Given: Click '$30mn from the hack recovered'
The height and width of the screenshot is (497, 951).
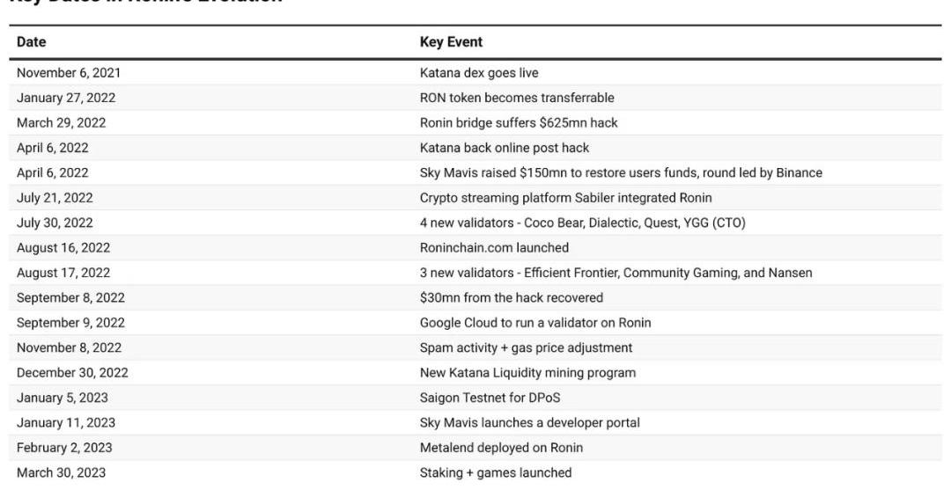Looking at the screenshot, I should click(511, 297).
